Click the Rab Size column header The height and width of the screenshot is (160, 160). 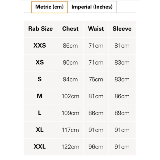[x=40, y=29]
